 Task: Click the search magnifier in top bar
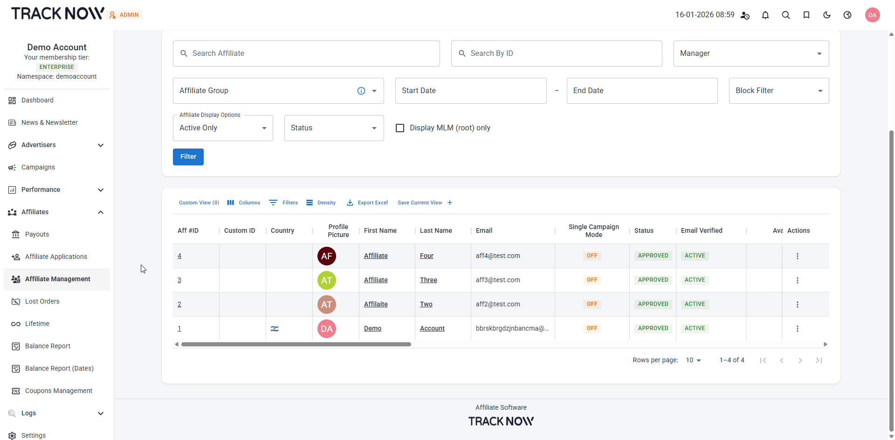pos(786,15)
